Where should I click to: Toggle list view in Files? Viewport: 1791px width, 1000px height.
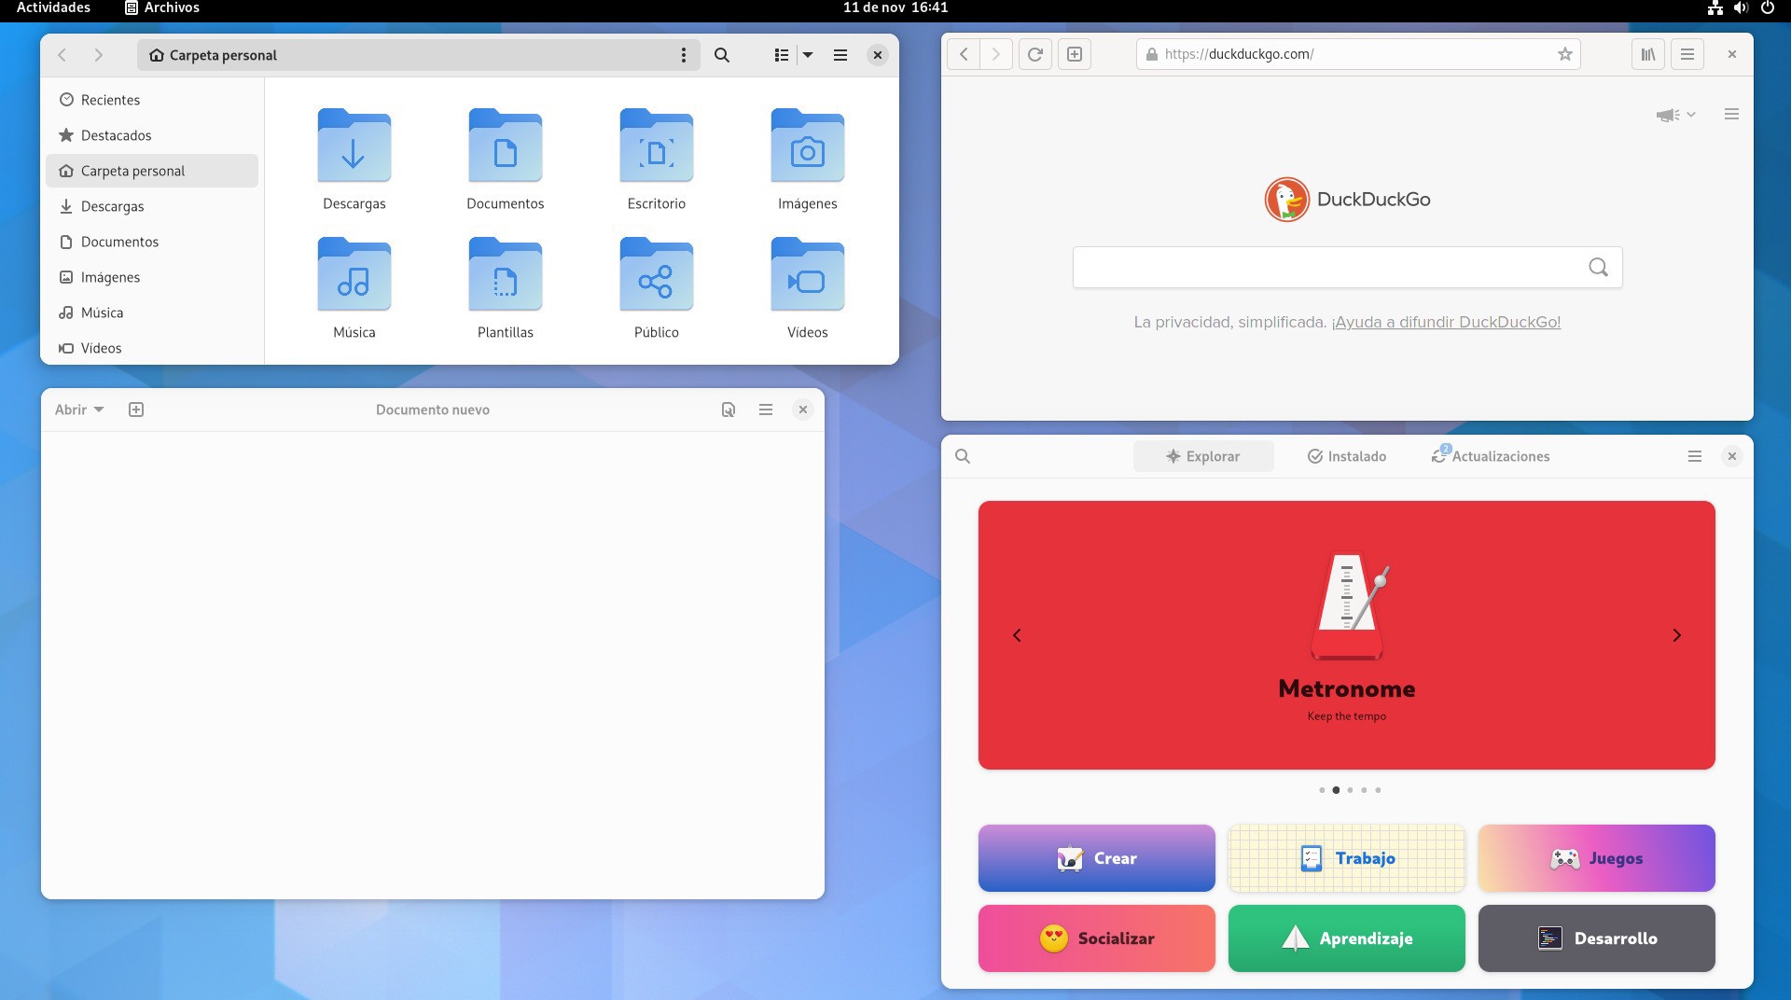tap(782, 55)
